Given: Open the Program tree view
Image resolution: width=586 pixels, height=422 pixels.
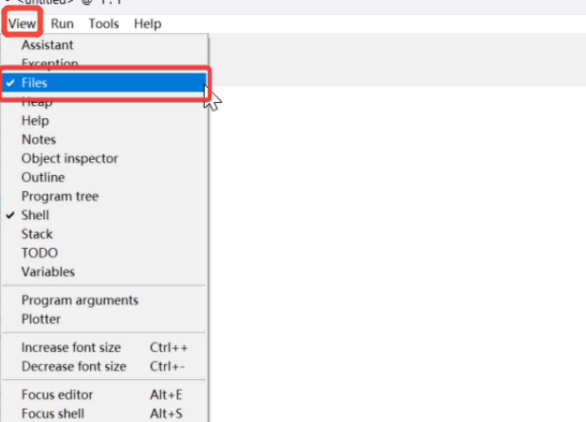Looking at the screenshot, I should coord(60,197).
